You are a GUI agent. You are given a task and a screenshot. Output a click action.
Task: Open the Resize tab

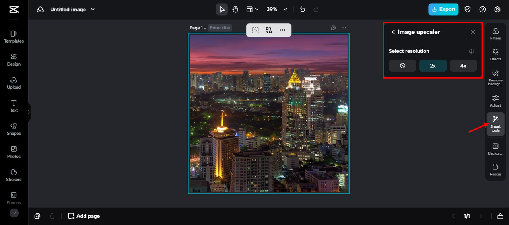[495, 170]
